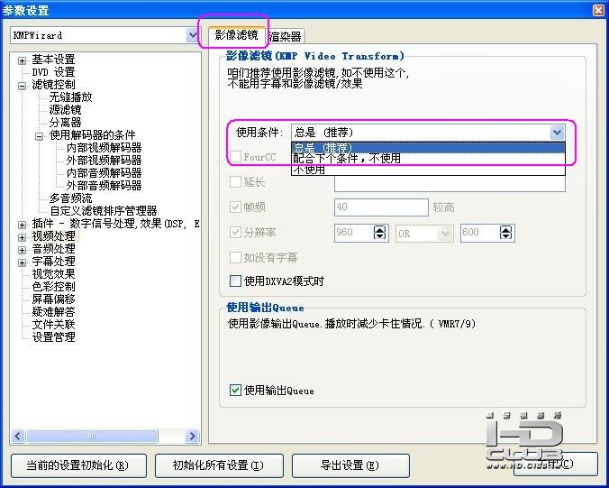Toggle the 帧频 checkbox
The height and width of the screenshot is (488, 609).
pyautogui.click(x=235, y=207)
